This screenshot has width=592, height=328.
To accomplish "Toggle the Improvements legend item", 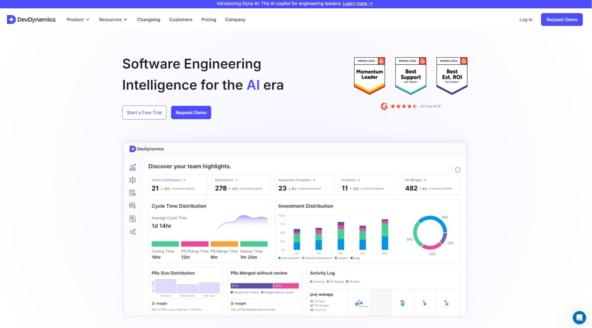I will pyautogui.click(x=290, y=258).
